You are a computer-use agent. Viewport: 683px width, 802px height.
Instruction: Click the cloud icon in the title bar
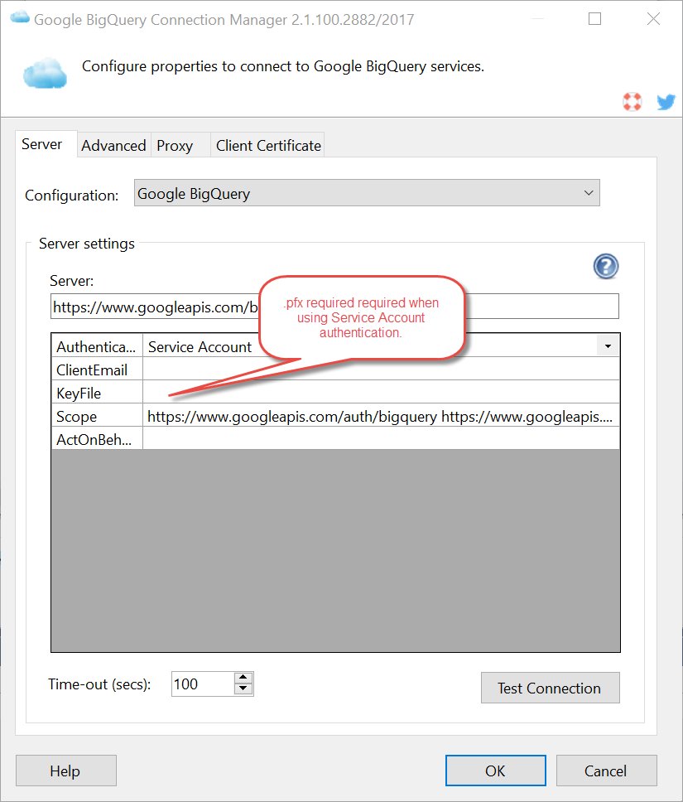(18, 18)
